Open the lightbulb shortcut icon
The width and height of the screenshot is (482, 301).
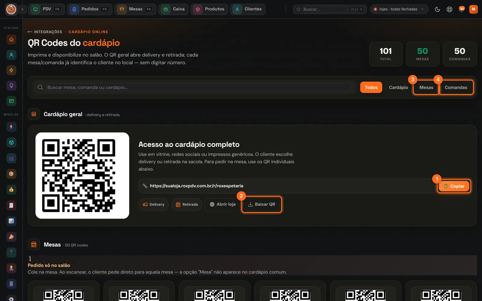[x=11, y=85]
